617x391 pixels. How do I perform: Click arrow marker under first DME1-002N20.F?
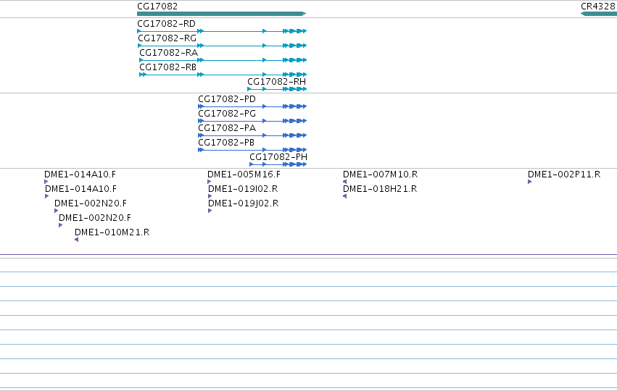point(57,211)
